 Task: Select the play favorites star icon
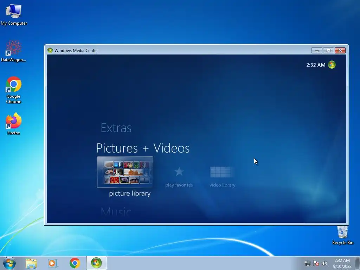179,172
